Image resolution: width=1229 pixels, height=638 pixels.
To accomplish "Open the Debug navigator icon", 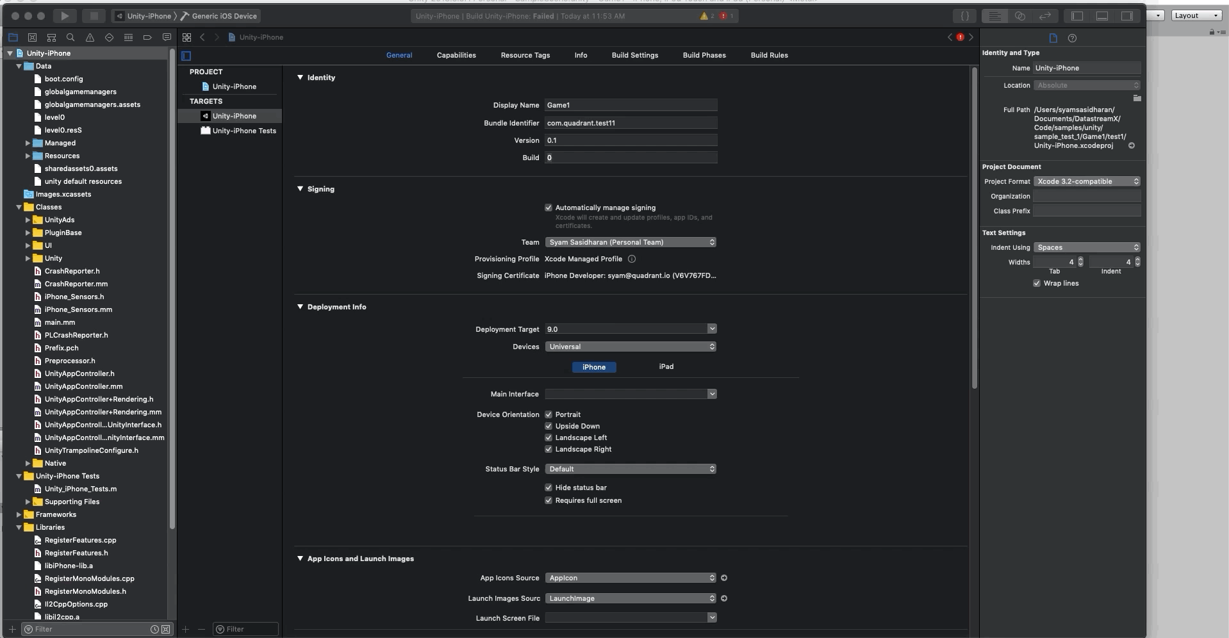I will point(128,37).
